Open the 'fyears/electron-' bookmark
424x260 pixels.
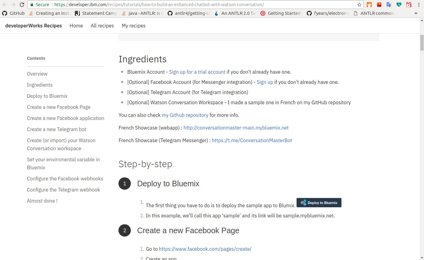pyautogui.click(x=328, y=13)
